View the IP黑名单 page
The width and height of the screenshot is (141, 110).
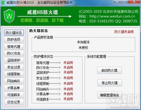pos(14,88)
